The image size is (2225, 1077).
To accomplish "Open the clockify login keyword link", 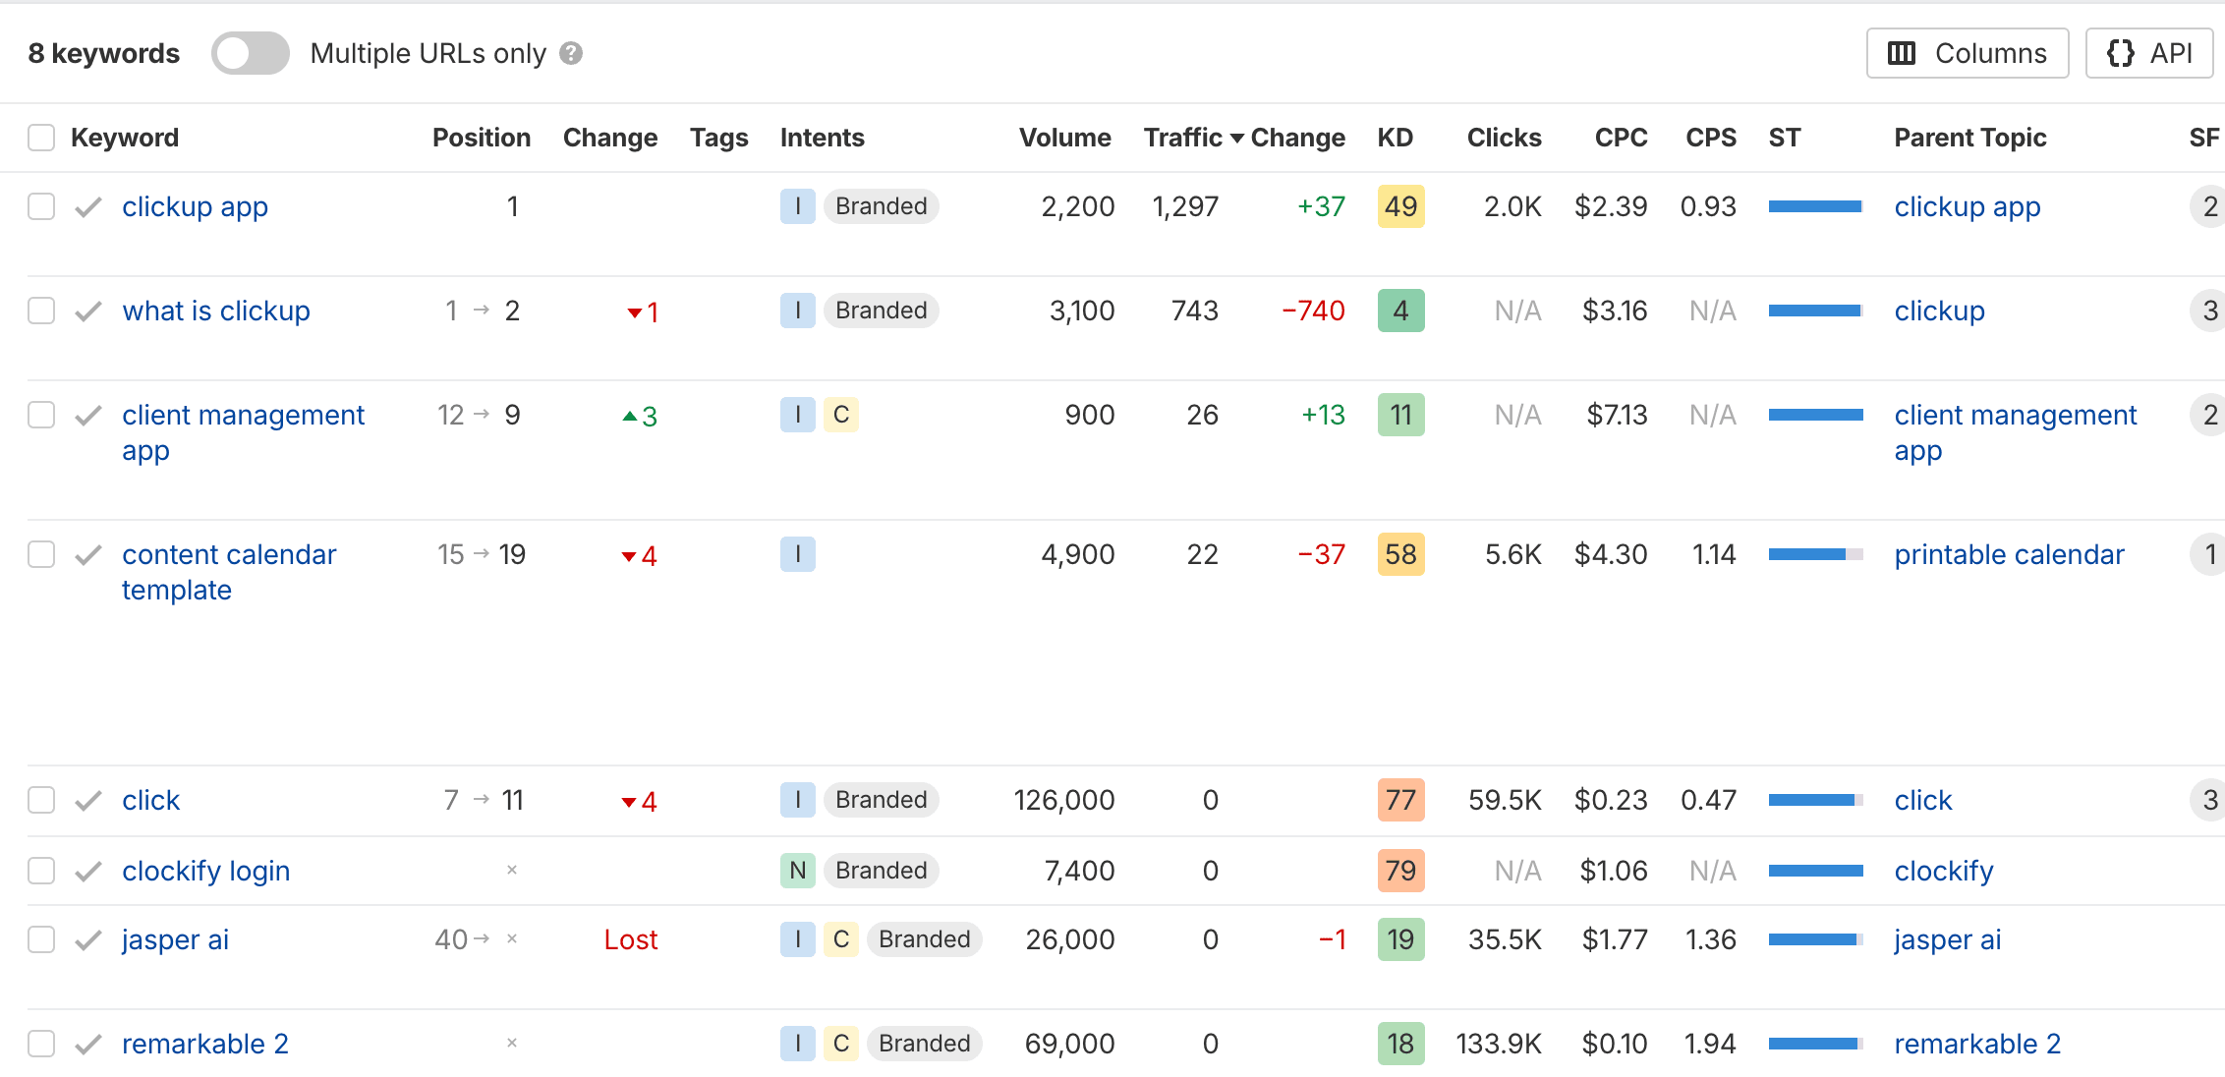I will (205, 871).
